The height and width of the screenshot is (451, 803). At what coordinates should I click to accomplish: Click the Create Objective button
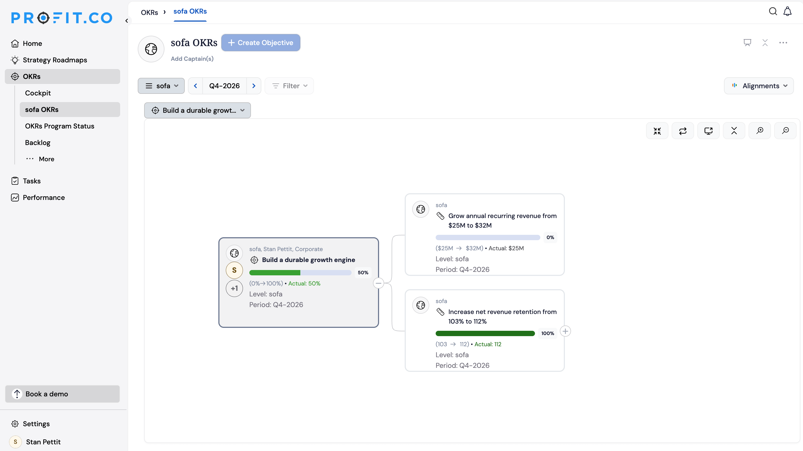click(x=261, y=43)
